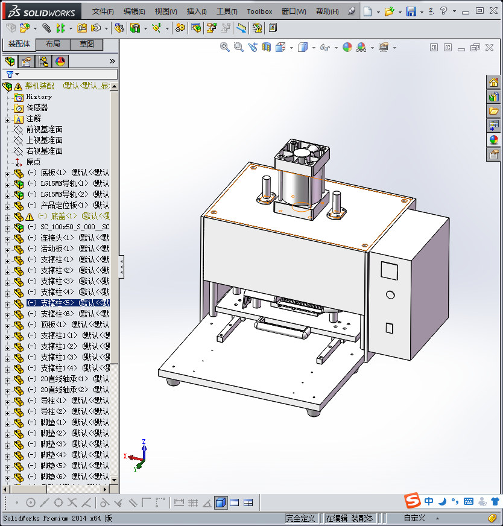This screenshot has height=526, width=503.
Task: Click the 自定义 units status button
Action: (x=414, y=518)
